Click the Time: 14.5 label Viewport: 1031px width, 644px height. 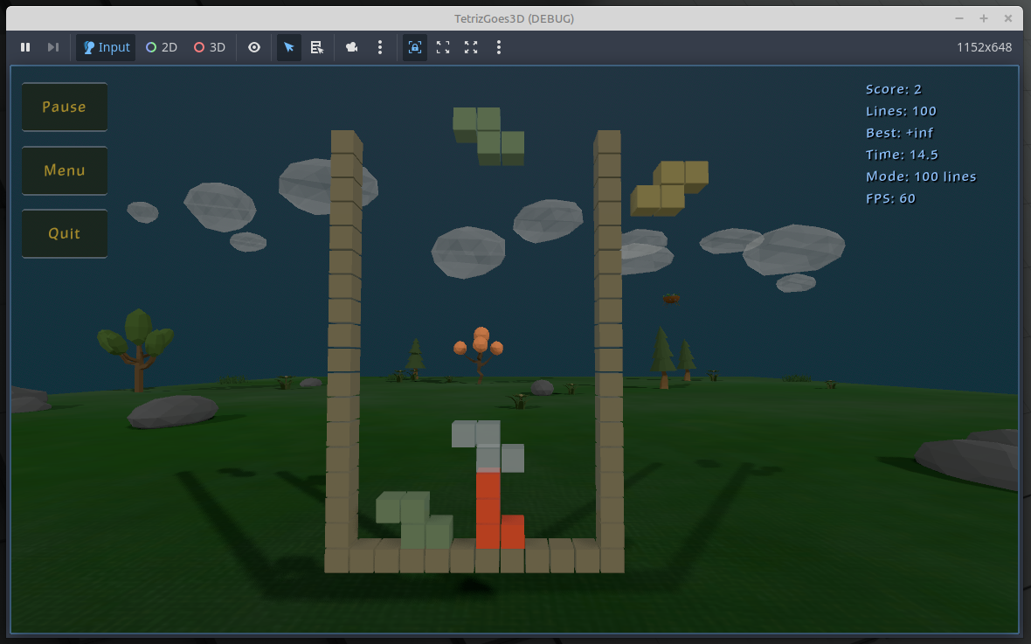tap(902, 155)
